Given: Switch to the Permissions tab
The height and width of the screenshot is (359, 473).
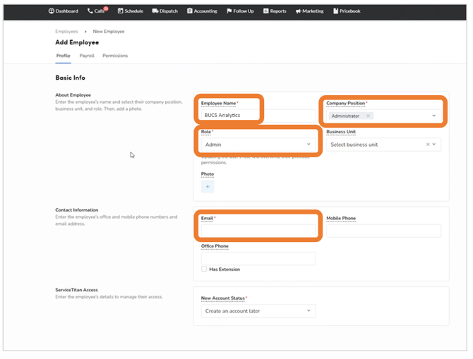Looking at the screenshot, I should point(115,55).
